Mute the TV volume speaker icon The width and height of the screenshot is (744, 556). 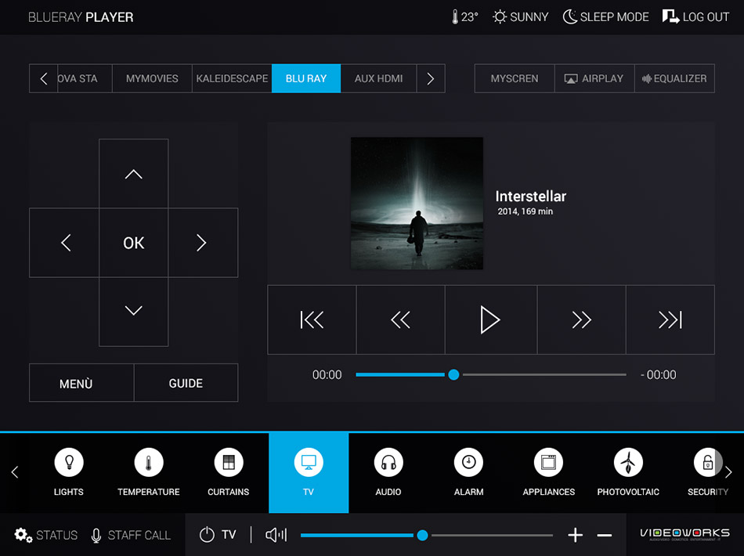click(x=276, y=535)
